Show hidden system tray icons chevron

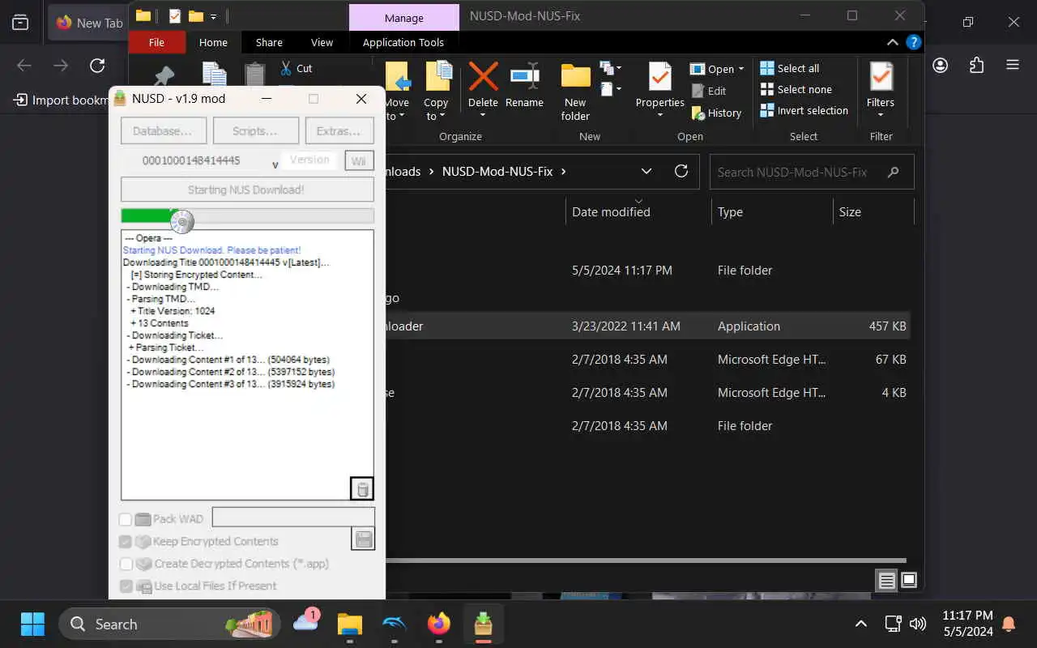point(861,624)
